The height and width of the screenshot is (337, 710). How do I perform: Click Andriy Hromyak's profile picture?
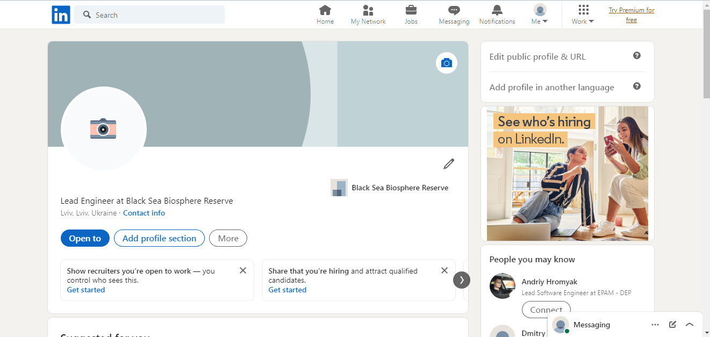[503, 286]
